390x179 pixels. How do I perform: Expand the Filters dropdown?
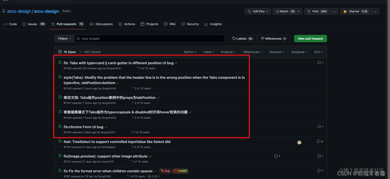[64, 39]
